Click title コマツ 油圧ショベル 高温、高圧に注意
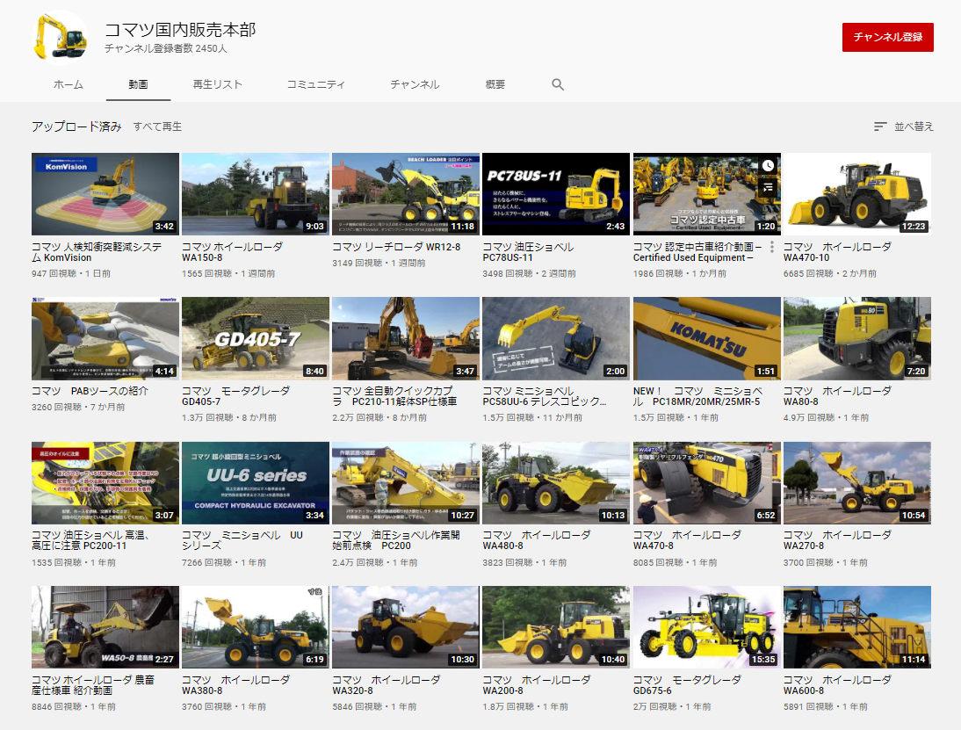961x730 pixels. 90,540
